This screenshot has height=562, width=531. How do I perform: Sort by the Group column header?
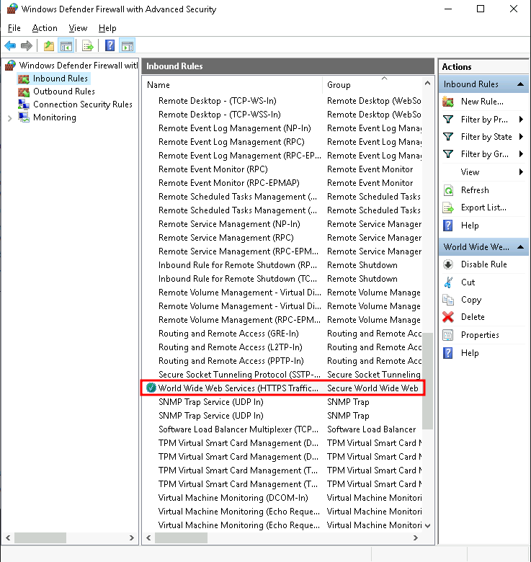(x=372, y=85)
